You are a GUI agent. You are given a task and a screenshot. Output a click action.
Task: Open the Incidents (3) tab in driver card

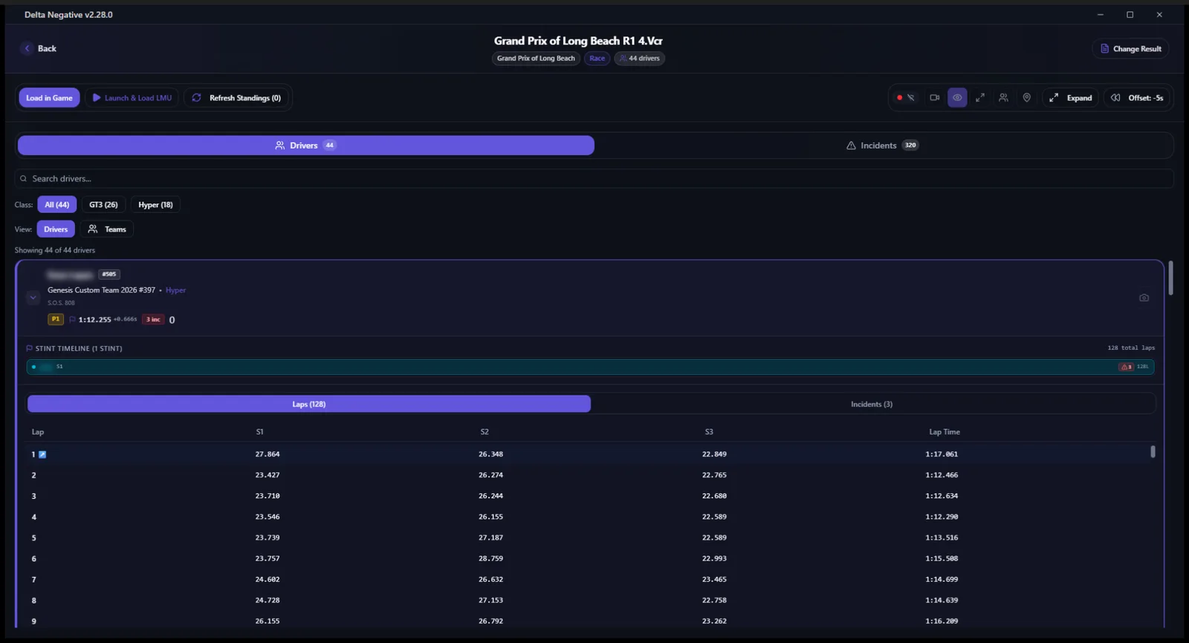[872, 404]
